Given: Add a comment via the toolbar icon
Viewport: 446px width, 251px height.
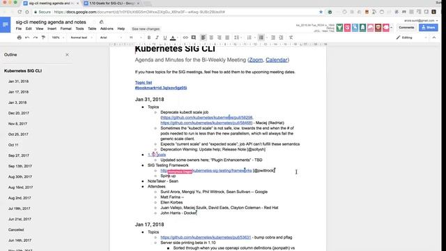Looking at the screenshot, I should (x=194, y=38).
